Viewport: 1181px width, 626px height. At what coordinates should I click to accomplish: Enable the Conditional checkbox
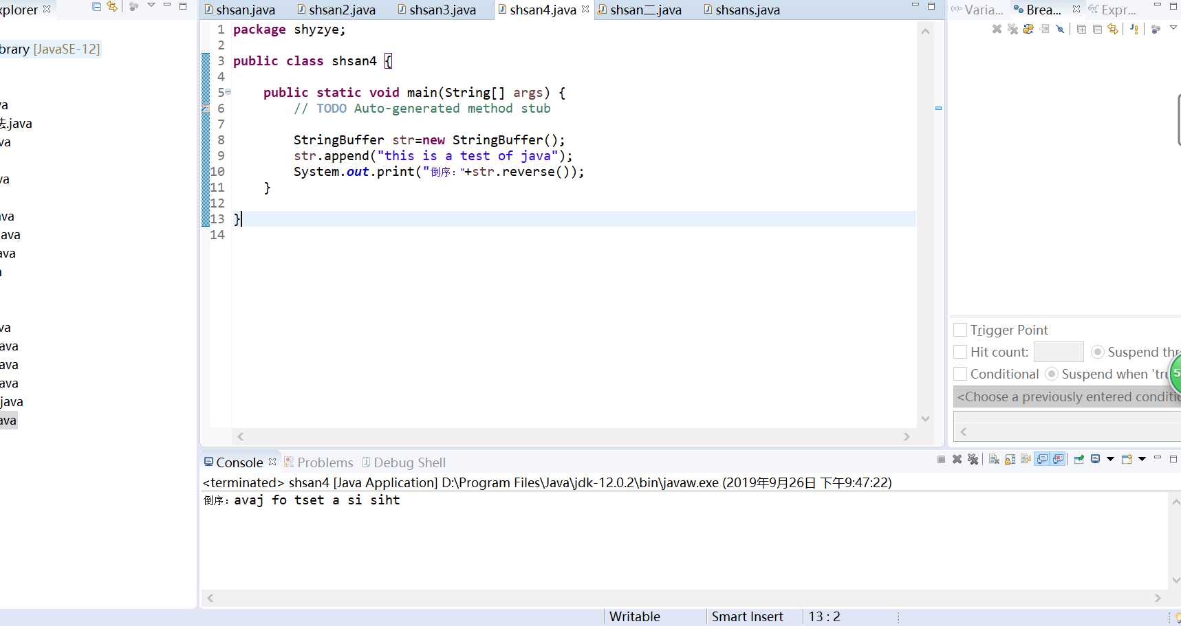[960, 374]
